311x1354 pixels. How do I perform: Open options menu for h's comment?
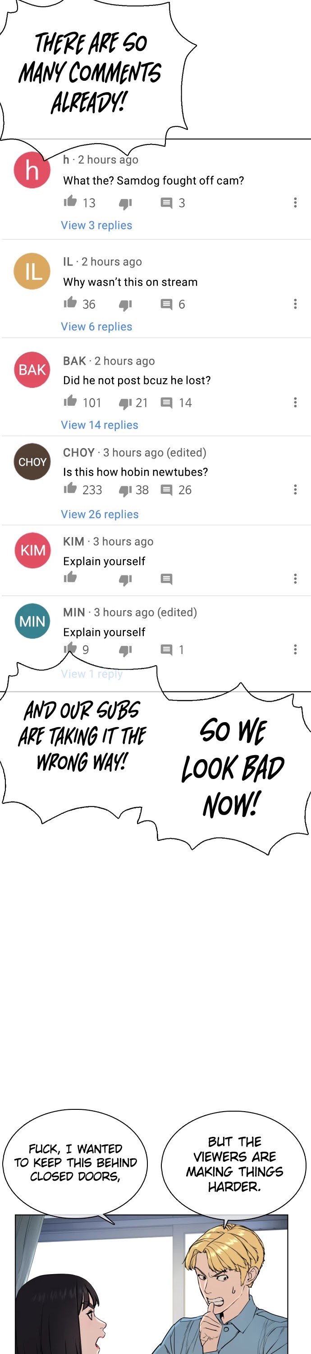tap(295, 203)
